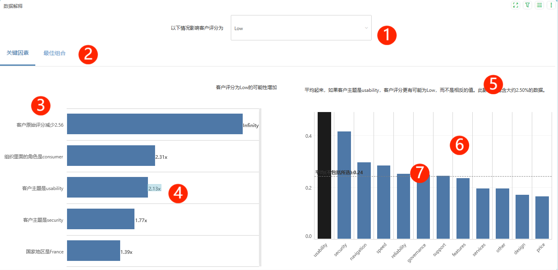The width and height of the screenshot is (558, 270).
Task: Click the design column in the chart
Action: (x=522, y=217)
